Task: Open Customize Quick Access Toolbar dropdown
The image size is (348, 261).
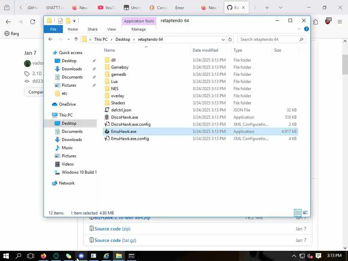Action: coord(74,21)
